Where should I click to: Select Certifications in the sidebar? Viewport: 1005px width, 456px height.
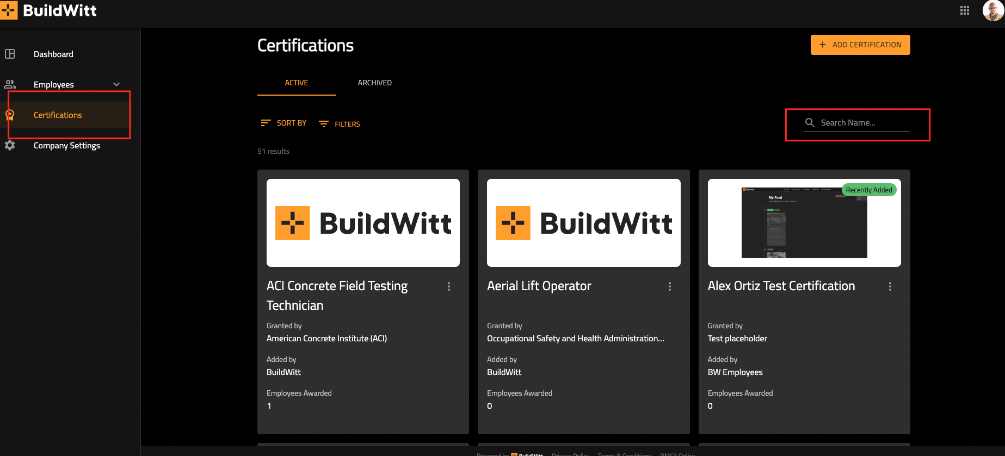(58, 115)
